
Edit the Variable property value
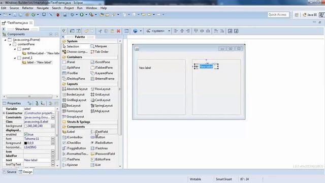(x=40, y=109)
